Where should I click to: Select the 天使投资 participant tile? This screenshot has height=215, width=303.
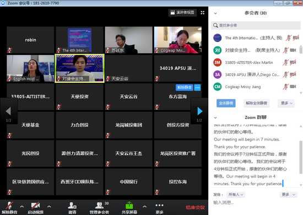tap(79, 96)
